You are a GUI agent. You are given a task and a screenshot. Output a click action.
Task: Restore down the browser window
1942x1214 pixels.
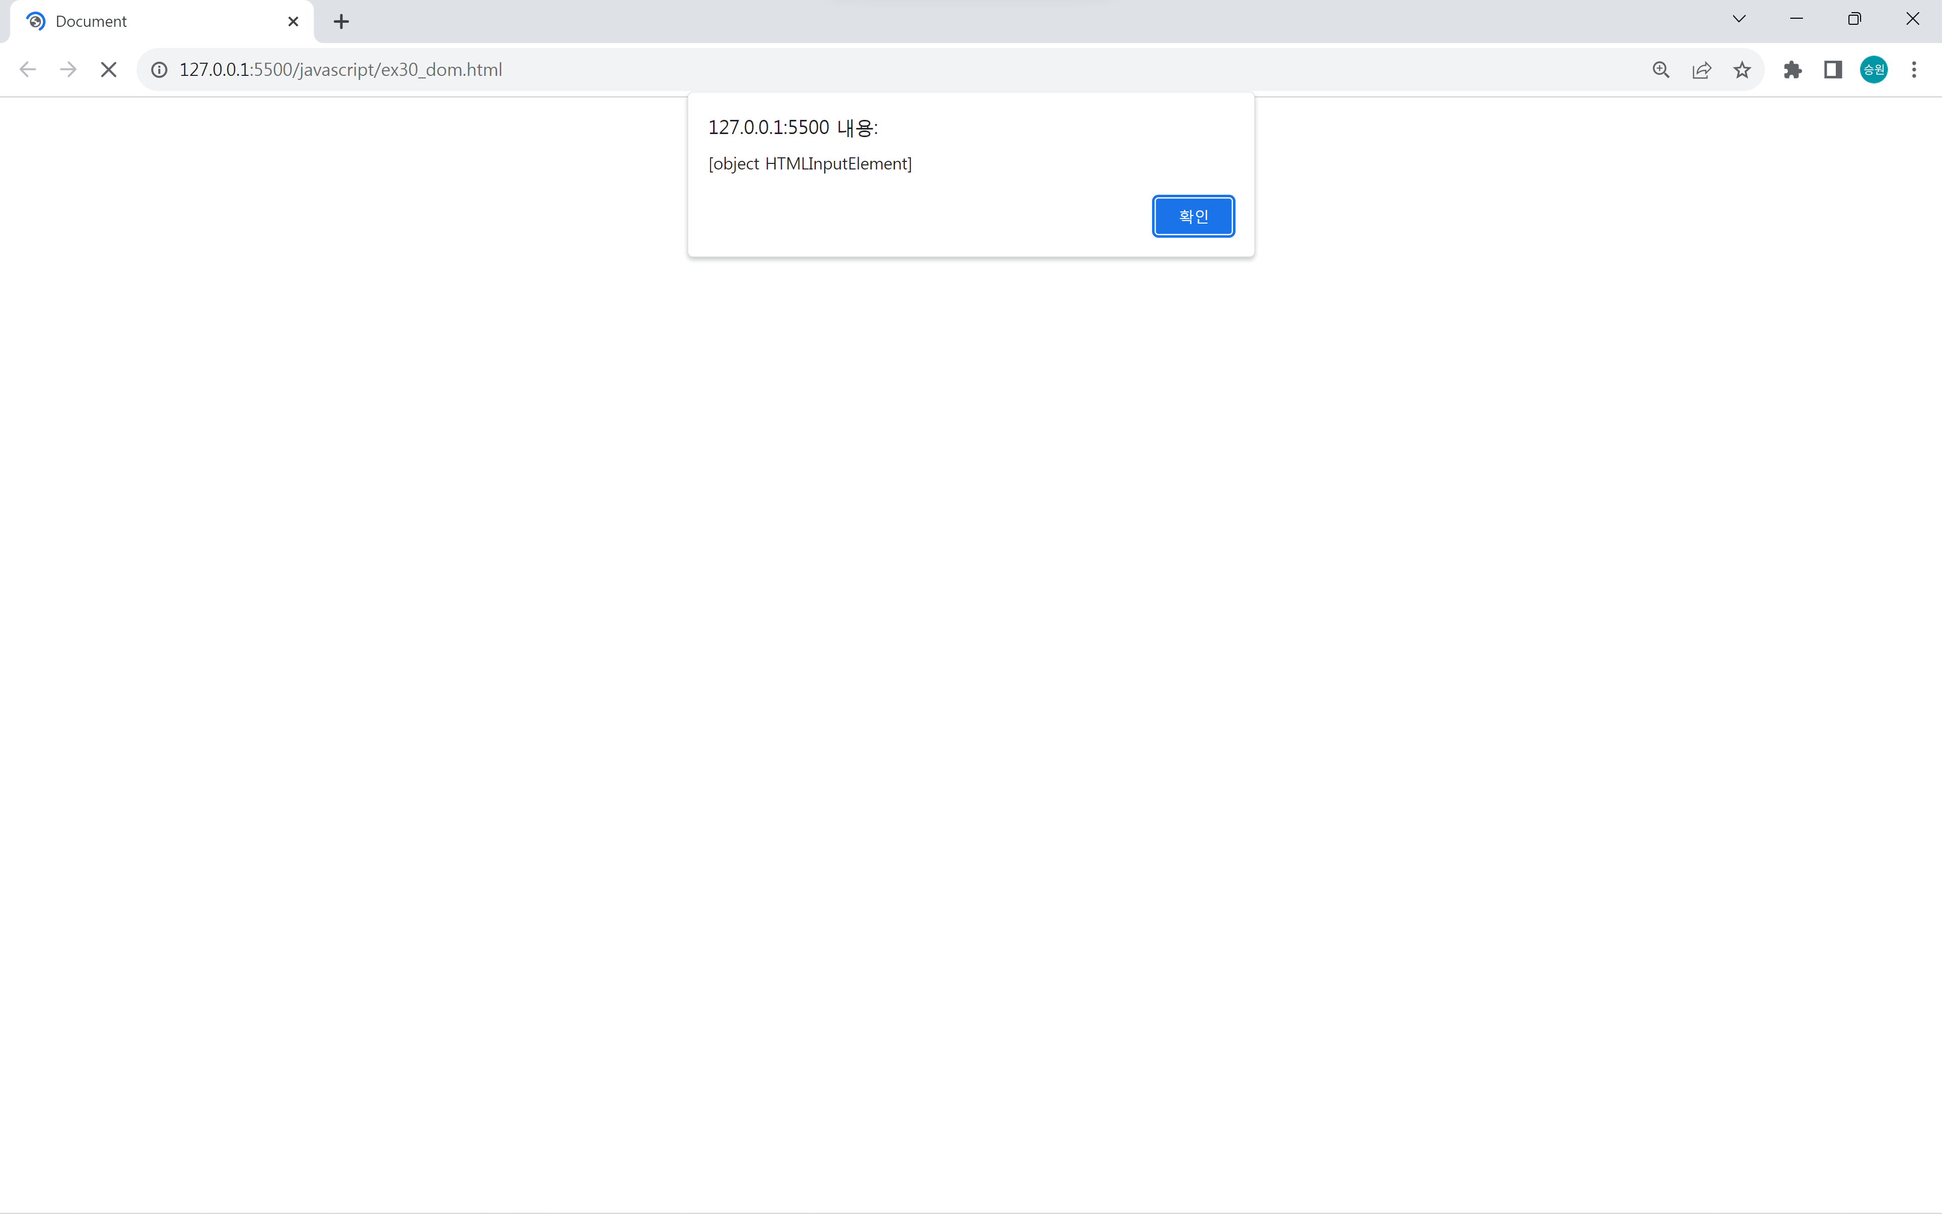click(x=1853, y=19)
